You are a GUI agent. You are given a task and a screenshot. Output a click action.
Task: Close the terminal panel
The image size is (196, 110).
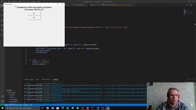coord(194,79)
